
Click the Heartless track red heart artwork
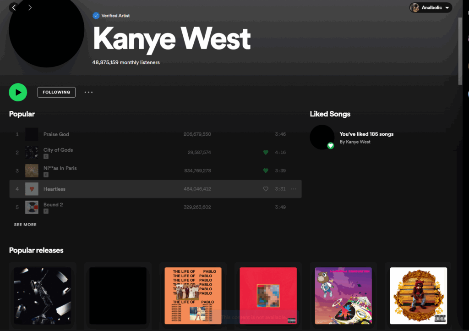(x=32, y=189)
